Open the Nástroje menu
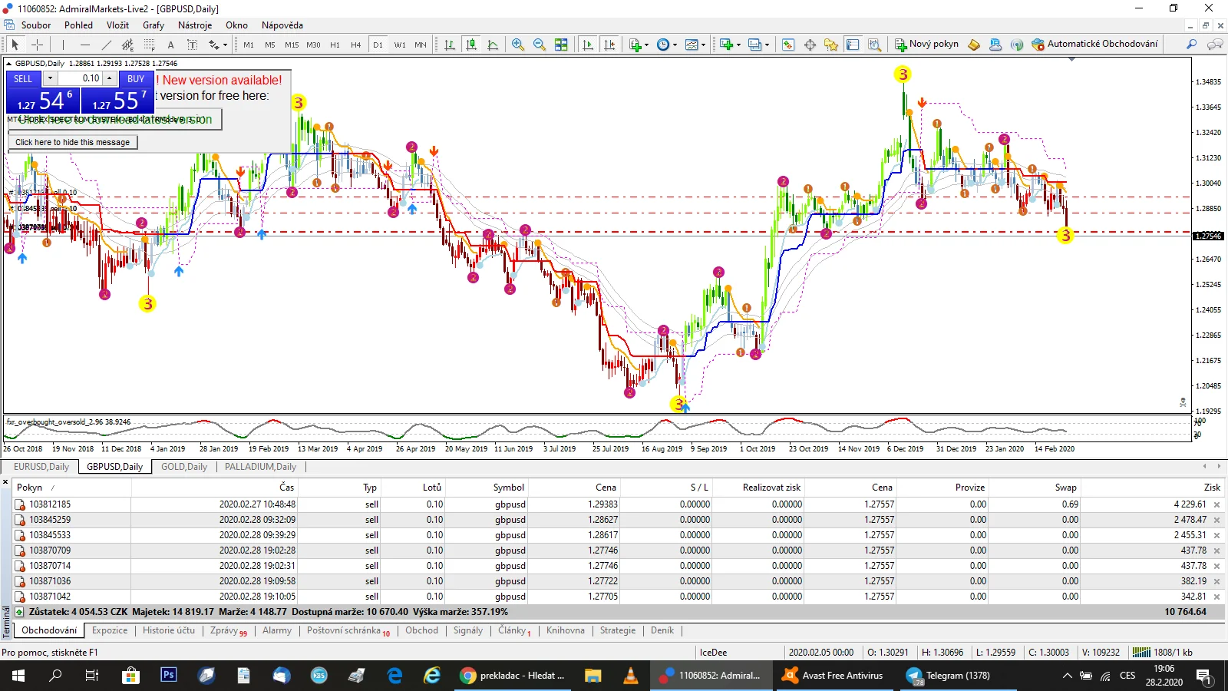1228x691 pixels. coord(195,25)
